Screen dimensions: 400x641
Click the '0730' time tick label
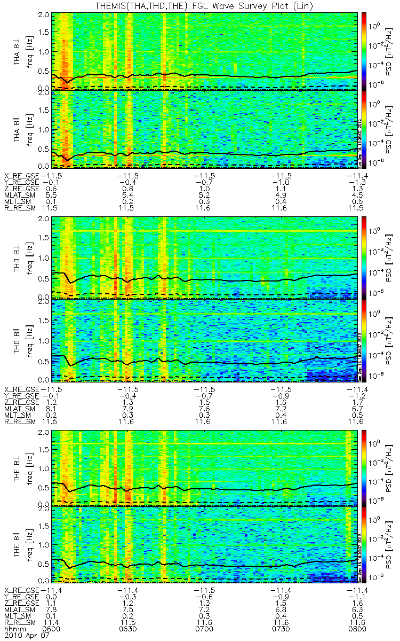pos(281,629)
